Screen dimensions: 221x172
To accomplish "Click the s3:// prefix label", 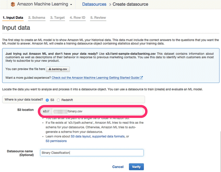I will pos(46,111).
